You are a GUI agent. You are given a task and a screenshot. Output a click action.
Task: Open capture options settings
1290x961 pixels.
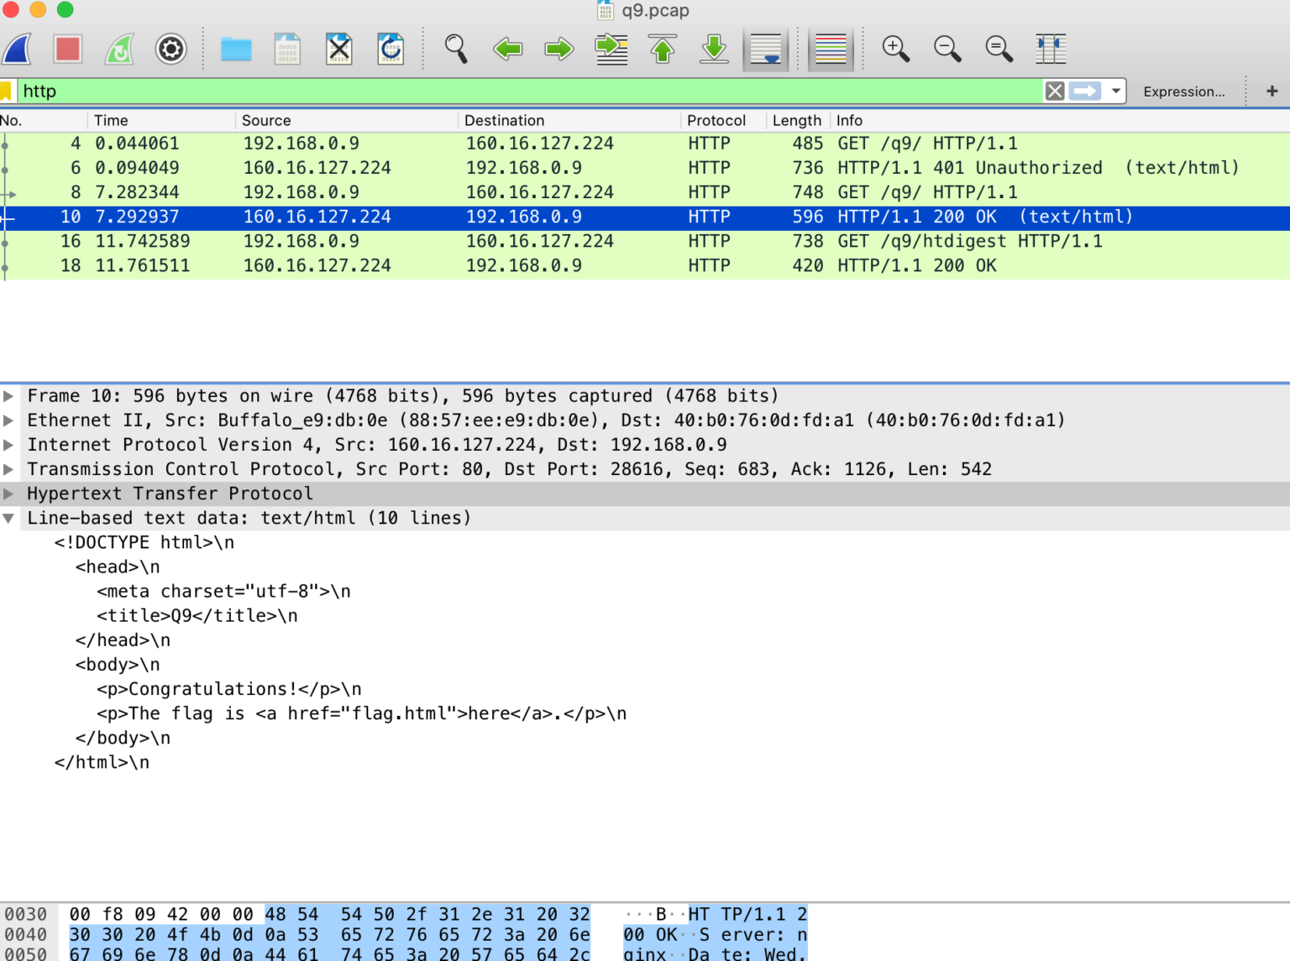(170, 49)
